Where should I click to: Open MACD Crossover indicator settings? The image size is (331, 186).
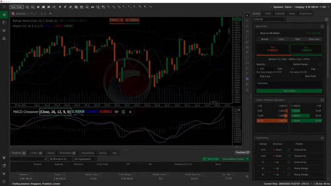(123, 112)
